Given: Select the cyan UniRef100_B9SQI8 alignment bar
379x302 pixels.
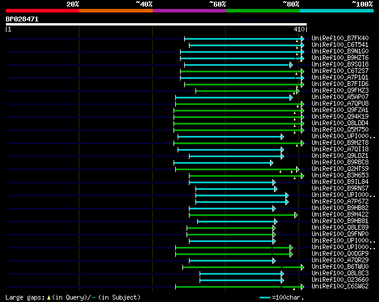Looking at the screenshot, I should 237,65.
